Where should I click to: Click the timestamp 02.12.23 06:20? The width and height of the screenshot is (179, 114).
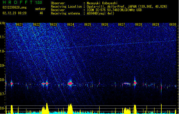(15, 13)
